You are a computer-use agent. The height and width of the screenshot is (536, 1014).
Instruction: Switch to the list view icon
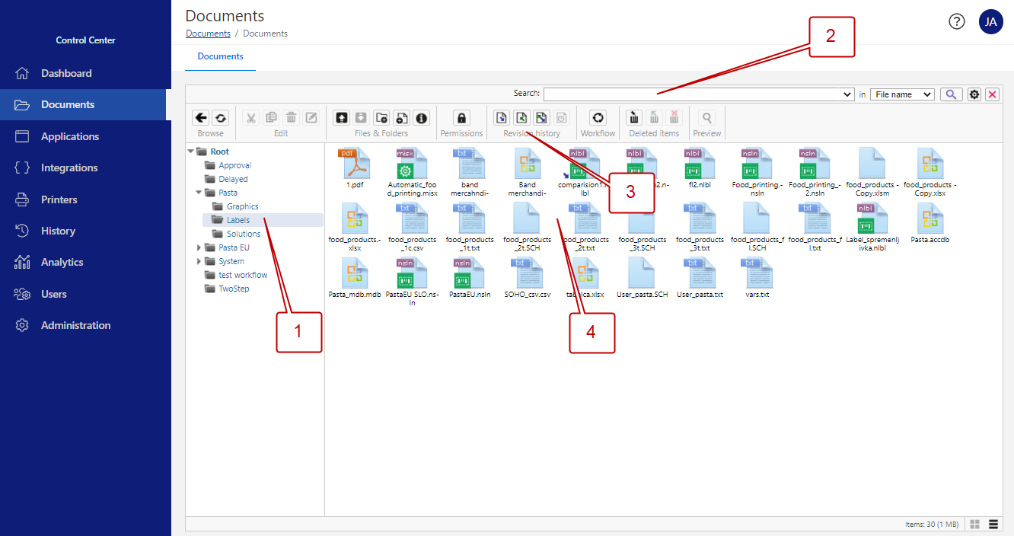click(993, 525)
